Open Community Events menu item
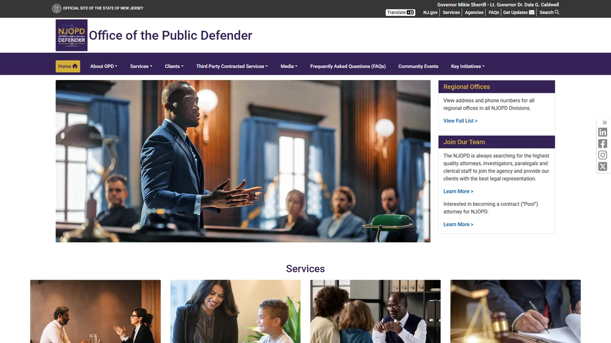Screen dimensions: 611x343 [418, 66]
